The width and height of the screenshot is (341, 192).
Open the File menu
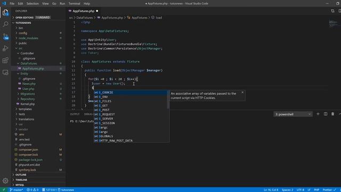pos(12,4)
